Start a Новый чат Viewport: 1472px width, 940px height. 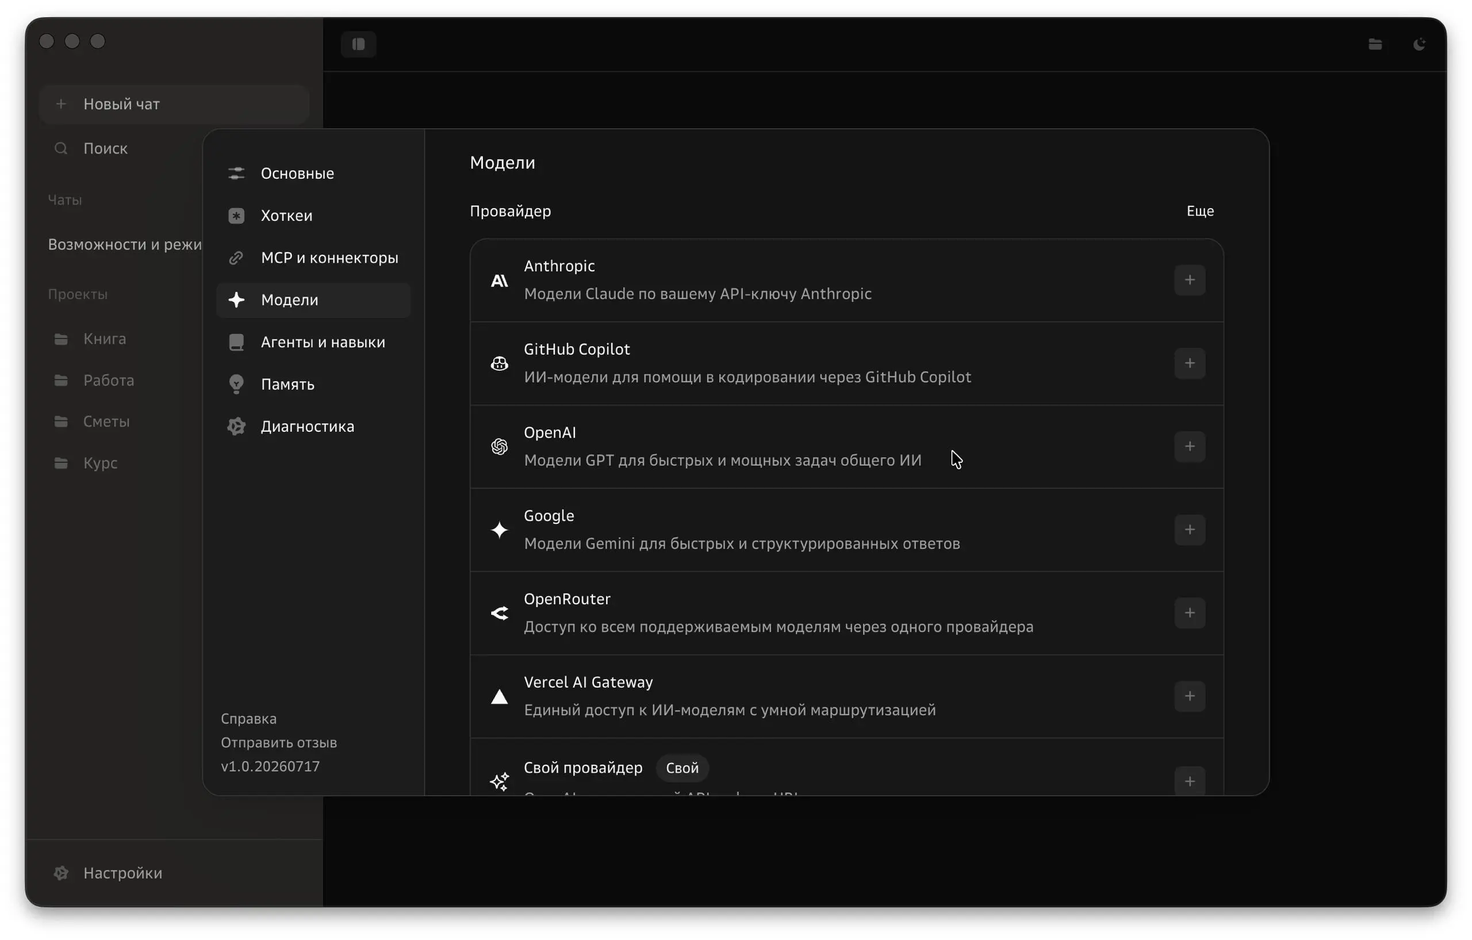point(174,105)
